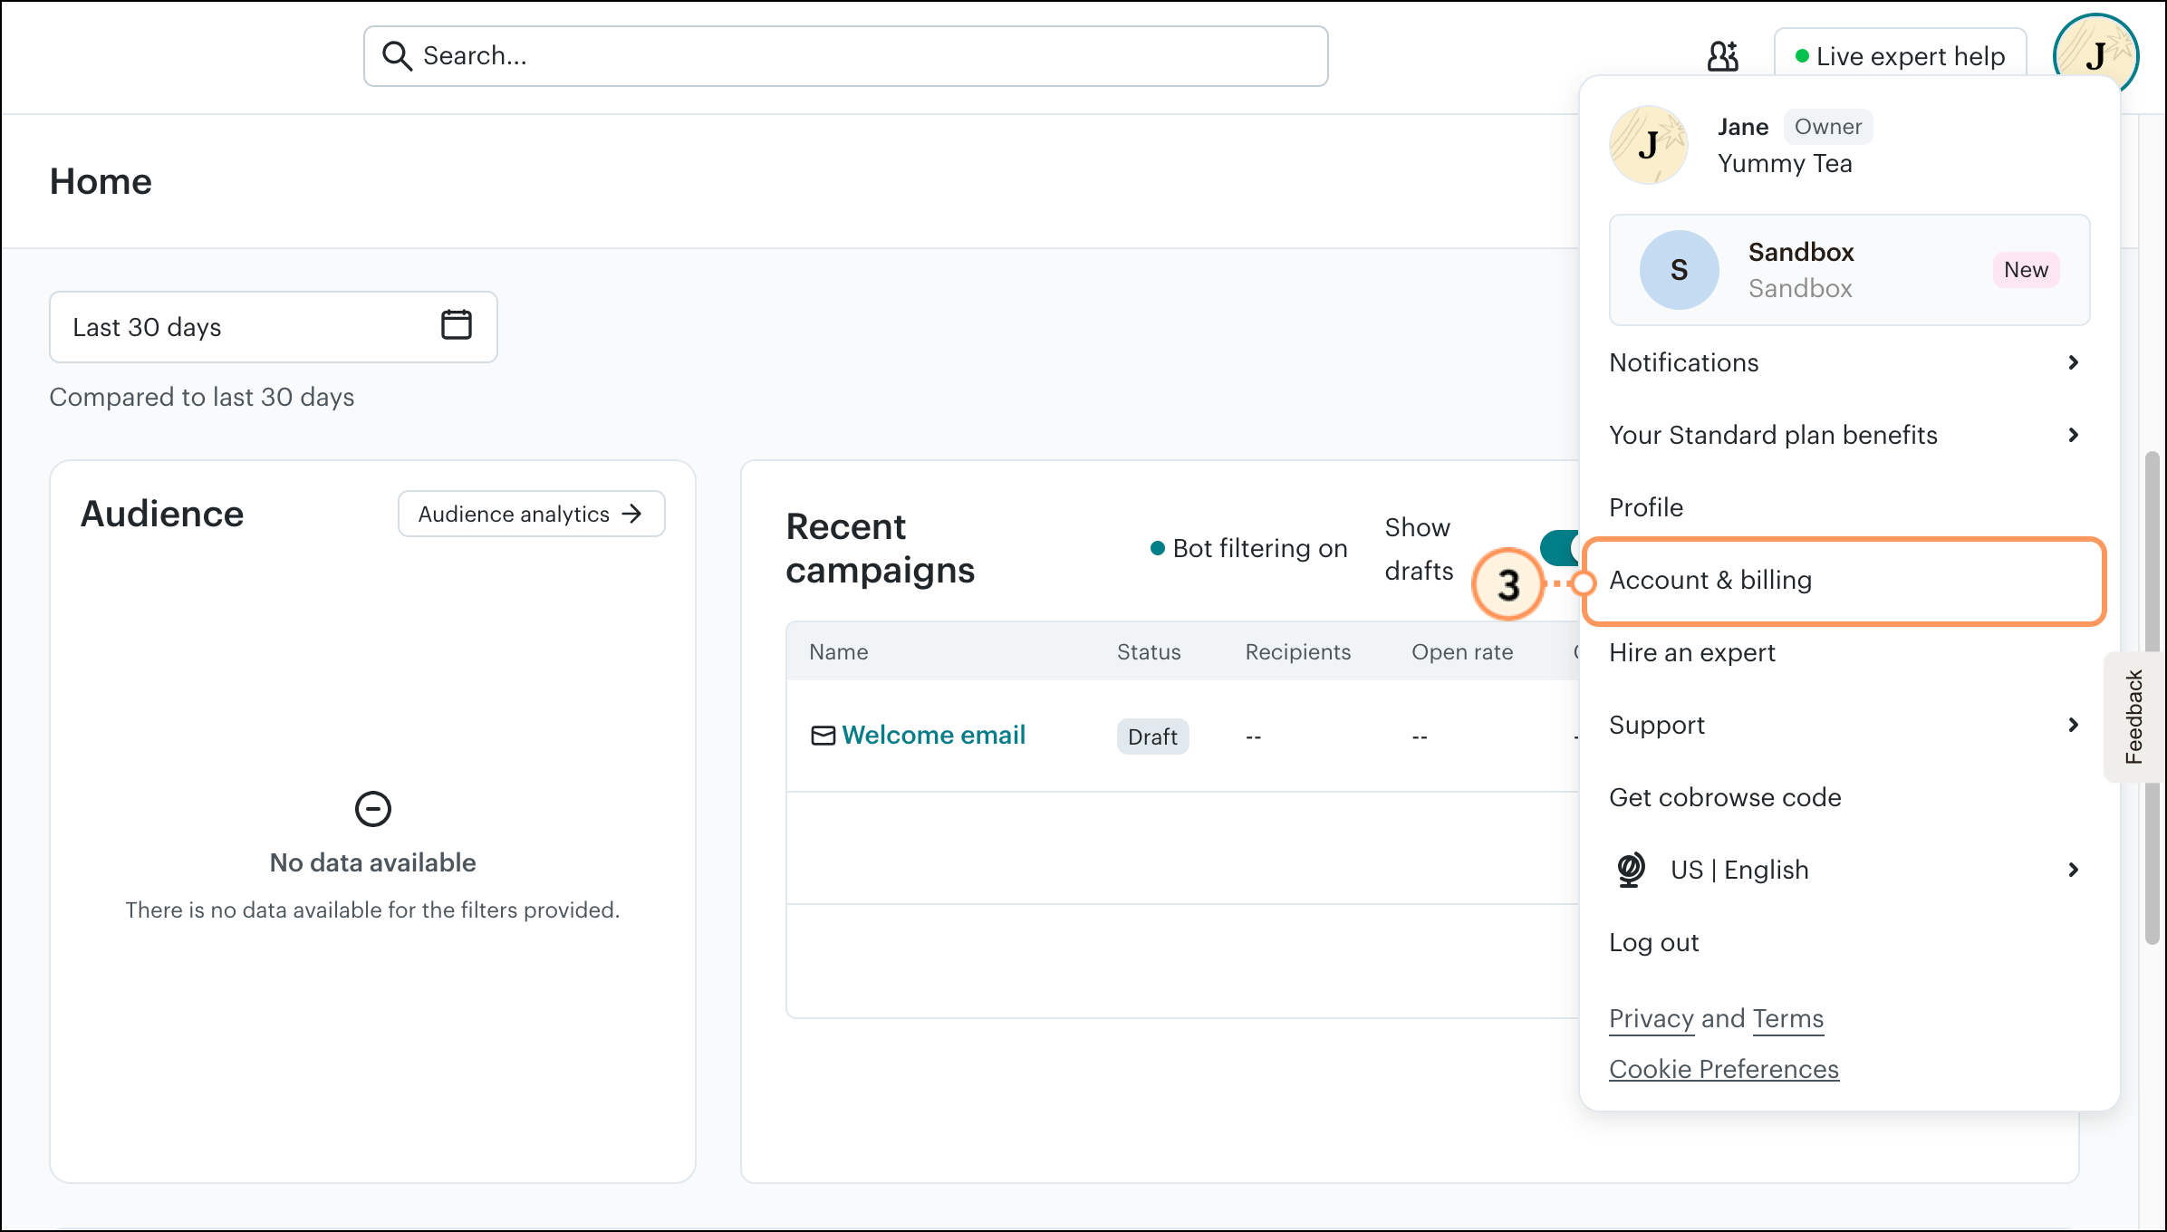
Task: Choose Log out in the menu
Action: [1653, 942]
